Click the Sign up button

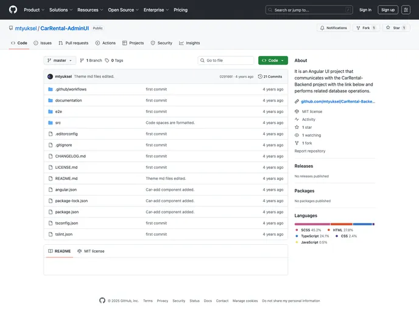point(388,10)
